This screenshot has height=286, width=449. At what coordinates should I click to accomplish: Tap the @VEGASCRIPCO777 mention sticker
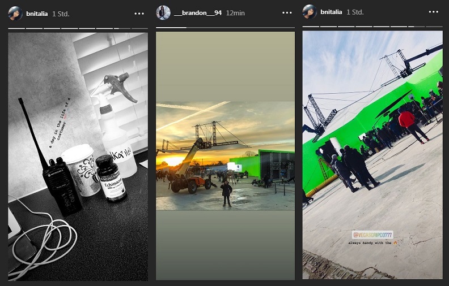pyautogui.click(x=372, y=235)
